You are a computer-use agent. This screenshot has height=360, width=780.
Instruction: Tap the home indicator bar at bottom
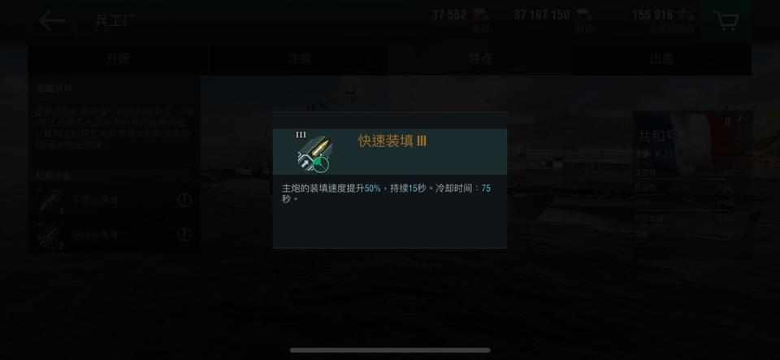(x=390, y=350)
